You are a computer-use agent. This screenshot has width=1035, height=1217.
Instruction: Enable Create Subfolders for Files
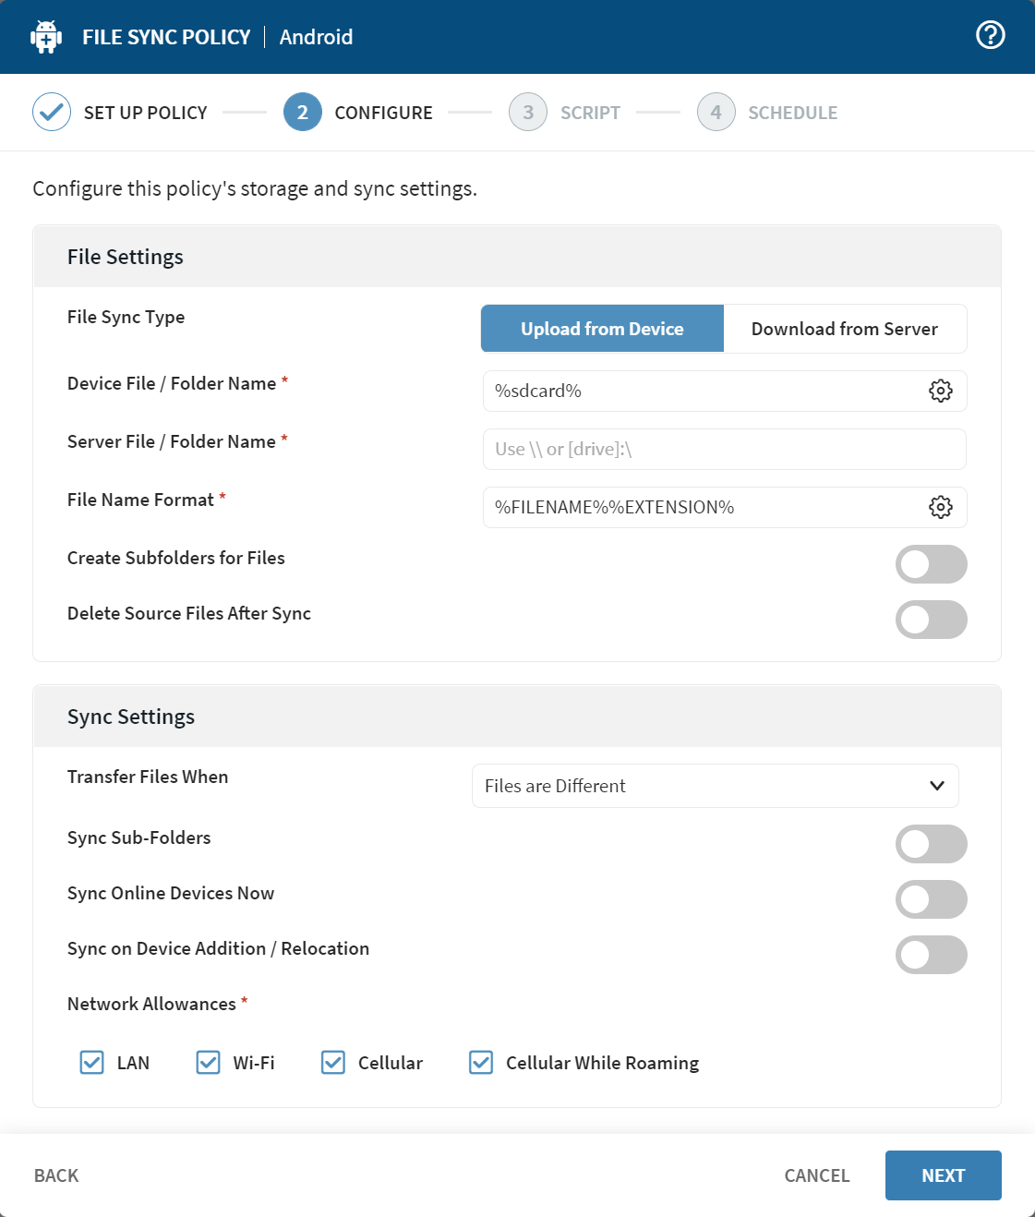pos(931,564)
